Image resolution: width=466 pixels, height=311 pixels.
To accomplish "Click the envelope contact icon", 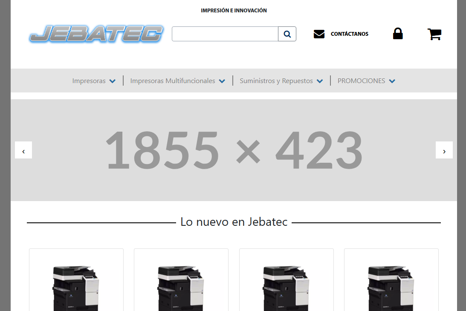I will point(319,34).
